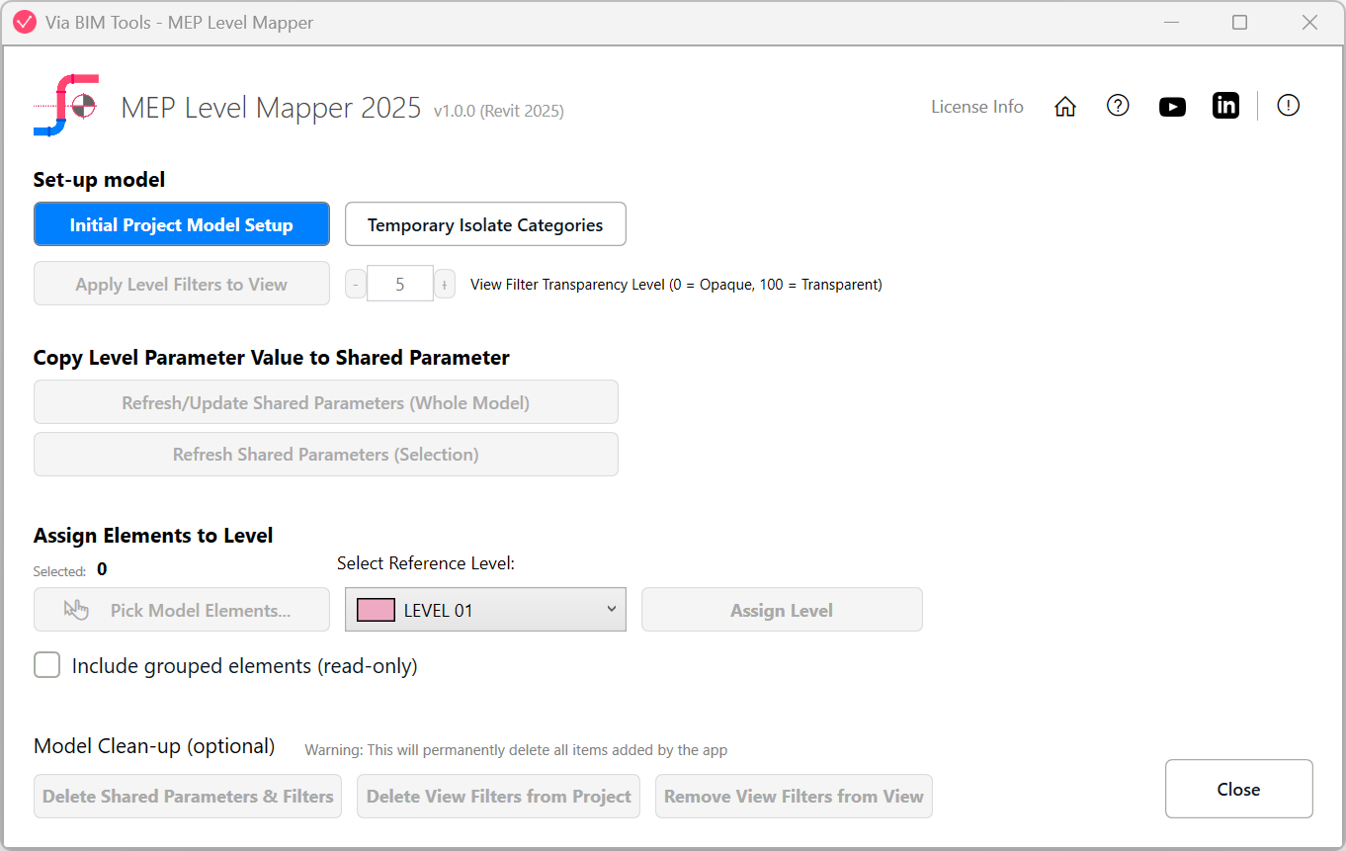Maximize the MEP Level Mapper window
The image size is (1346, 851).
pyautogui.click(x=1239, y=22)
